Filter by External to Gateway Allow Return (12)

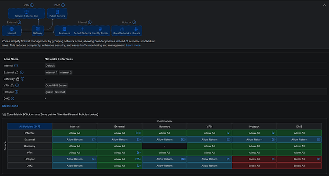click(x=164, y=139)
